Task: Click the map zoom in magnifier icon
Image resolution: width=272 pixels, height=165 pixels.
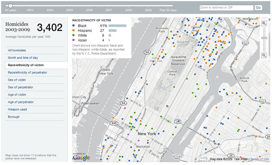Action: pos(264,24)
